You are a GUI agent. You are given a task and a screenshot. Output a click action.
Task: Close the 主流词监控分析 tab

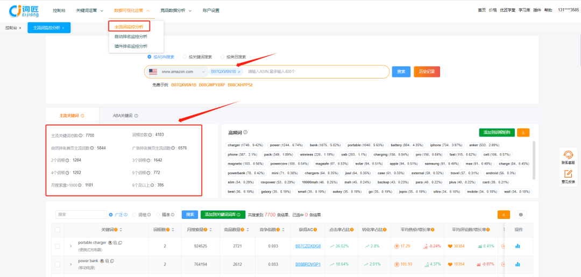(x=63, y=28)
